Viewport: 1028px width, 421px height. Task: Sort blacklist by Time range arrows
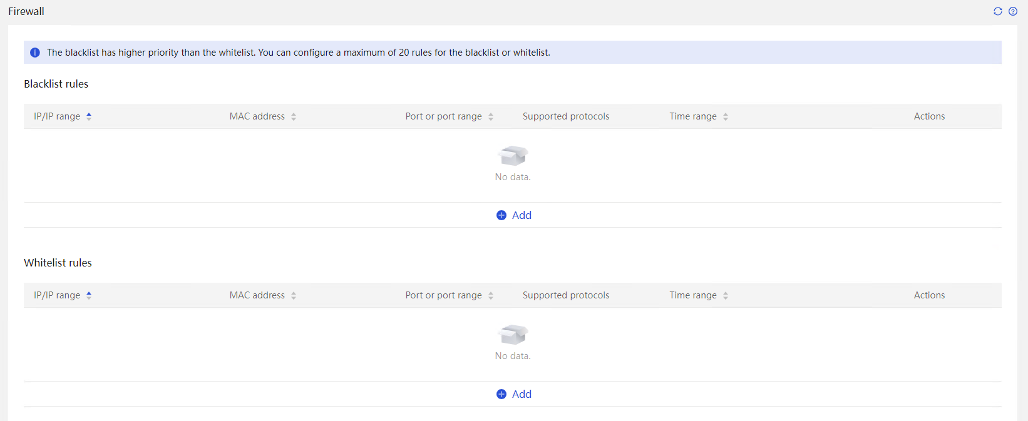click(x=726, y=116)
